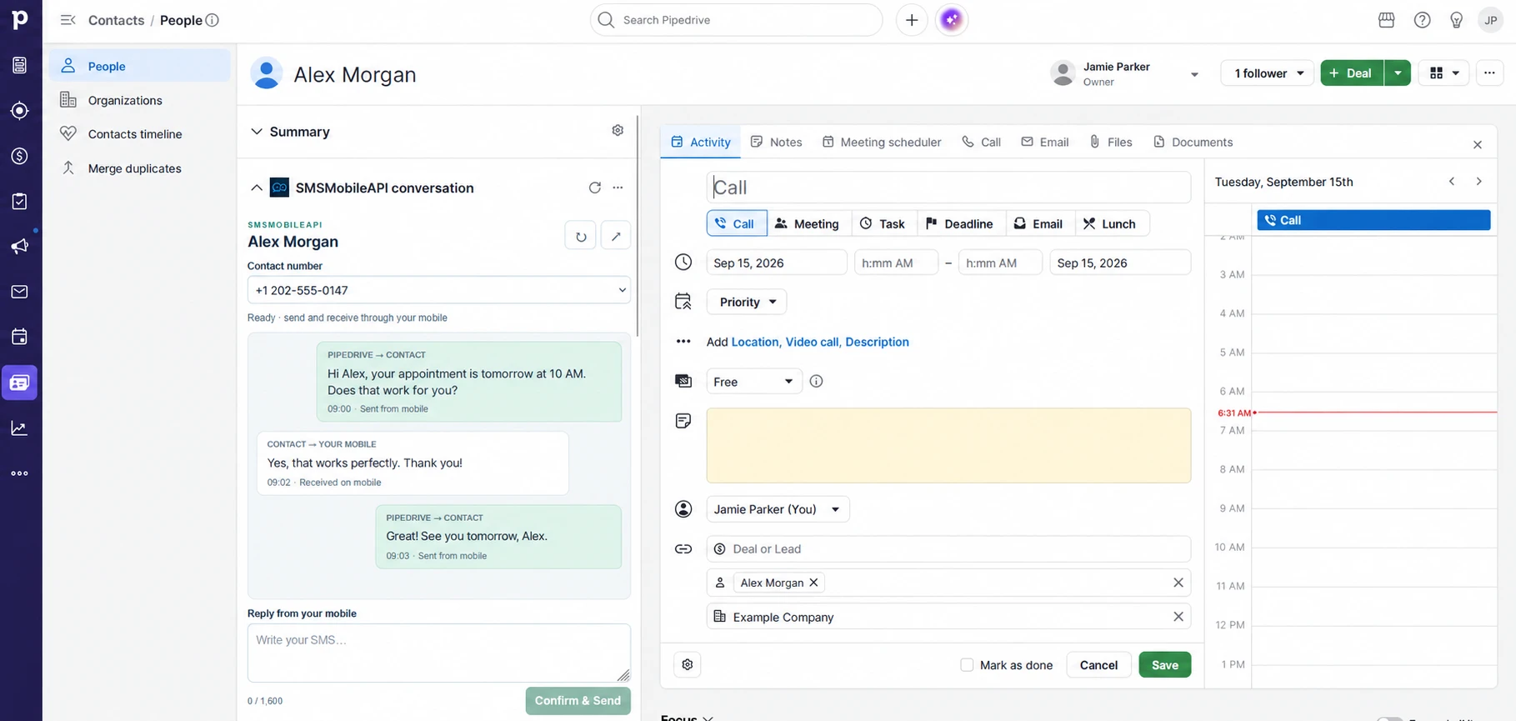Switch to Files tab
1516x721 pixels.
(1111, 142)
